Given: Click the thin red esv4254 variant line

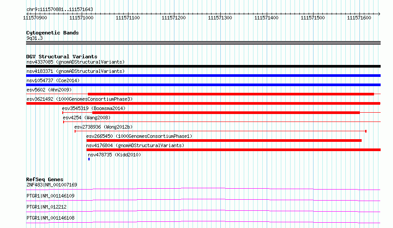Looking at the screenshot, I should pyautogui.click(x=222, y=122).
